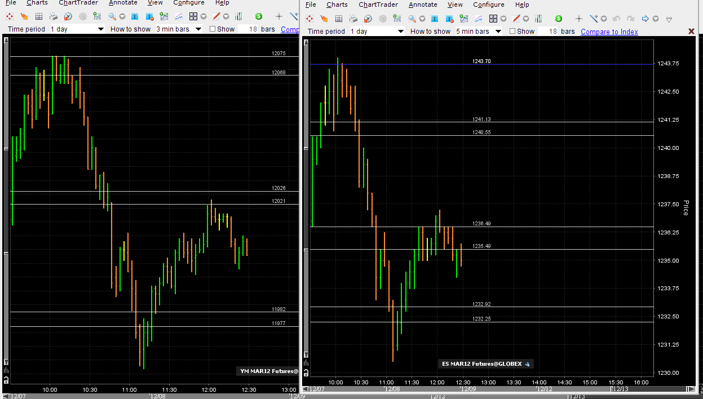Screen dimensions: 703x399
Task: Expand the pencil tool dropdown arrow in ES chart
Action: [525, 19]
